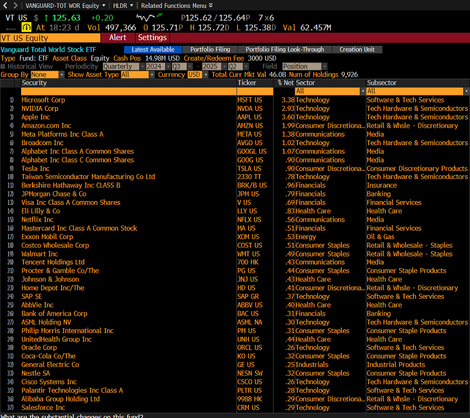470x418 pixels.
Task: Select Meta Platforms Inc Class A
Action: pyautogui.click(x=62, y=134)
